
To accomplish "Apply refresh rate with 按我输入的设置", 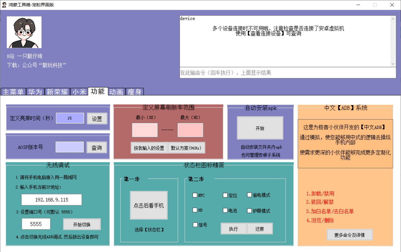I will (149, 148).
